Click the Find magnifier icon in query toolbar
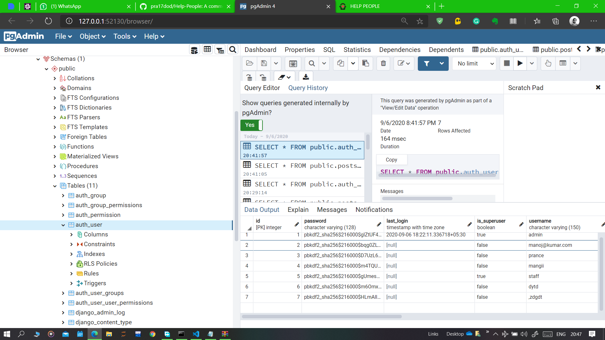 [x=312, y=64]
